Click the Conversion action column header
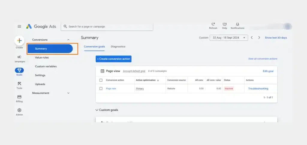The image size is (307, 145). (x=115, y=80)
